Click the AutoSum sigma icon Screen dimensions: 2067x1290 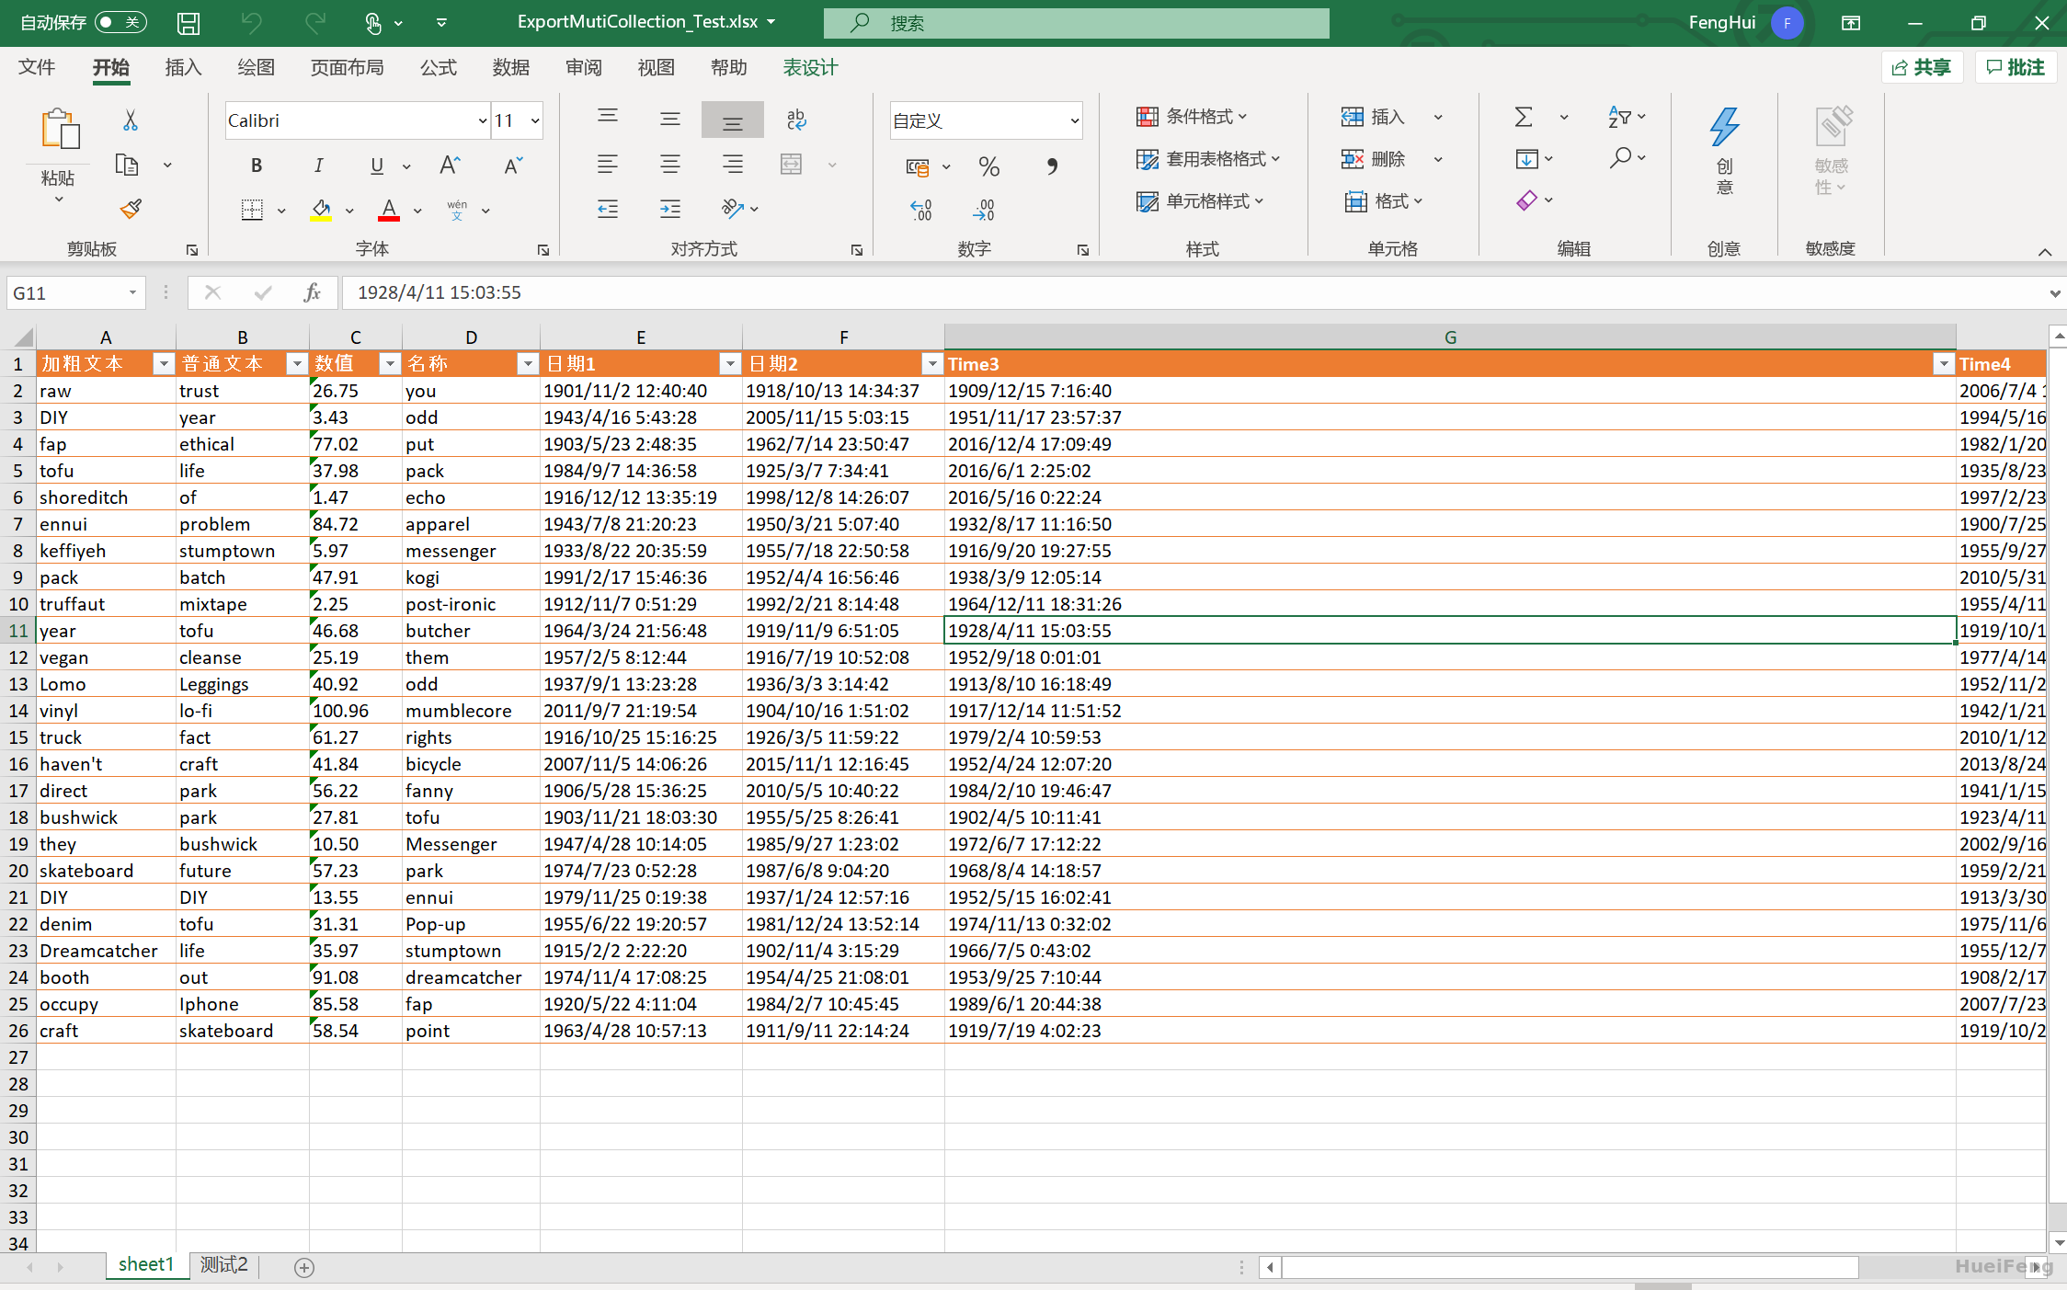pyautogui.click(x=1524, y=117)
